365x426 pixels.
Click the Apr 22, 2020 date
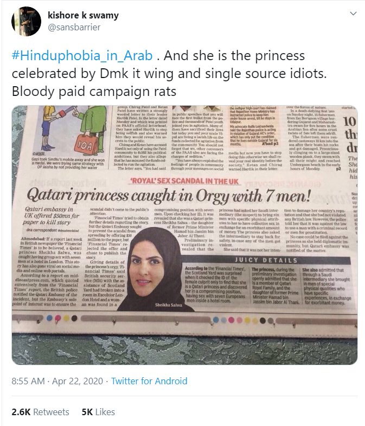pos(78,381)
